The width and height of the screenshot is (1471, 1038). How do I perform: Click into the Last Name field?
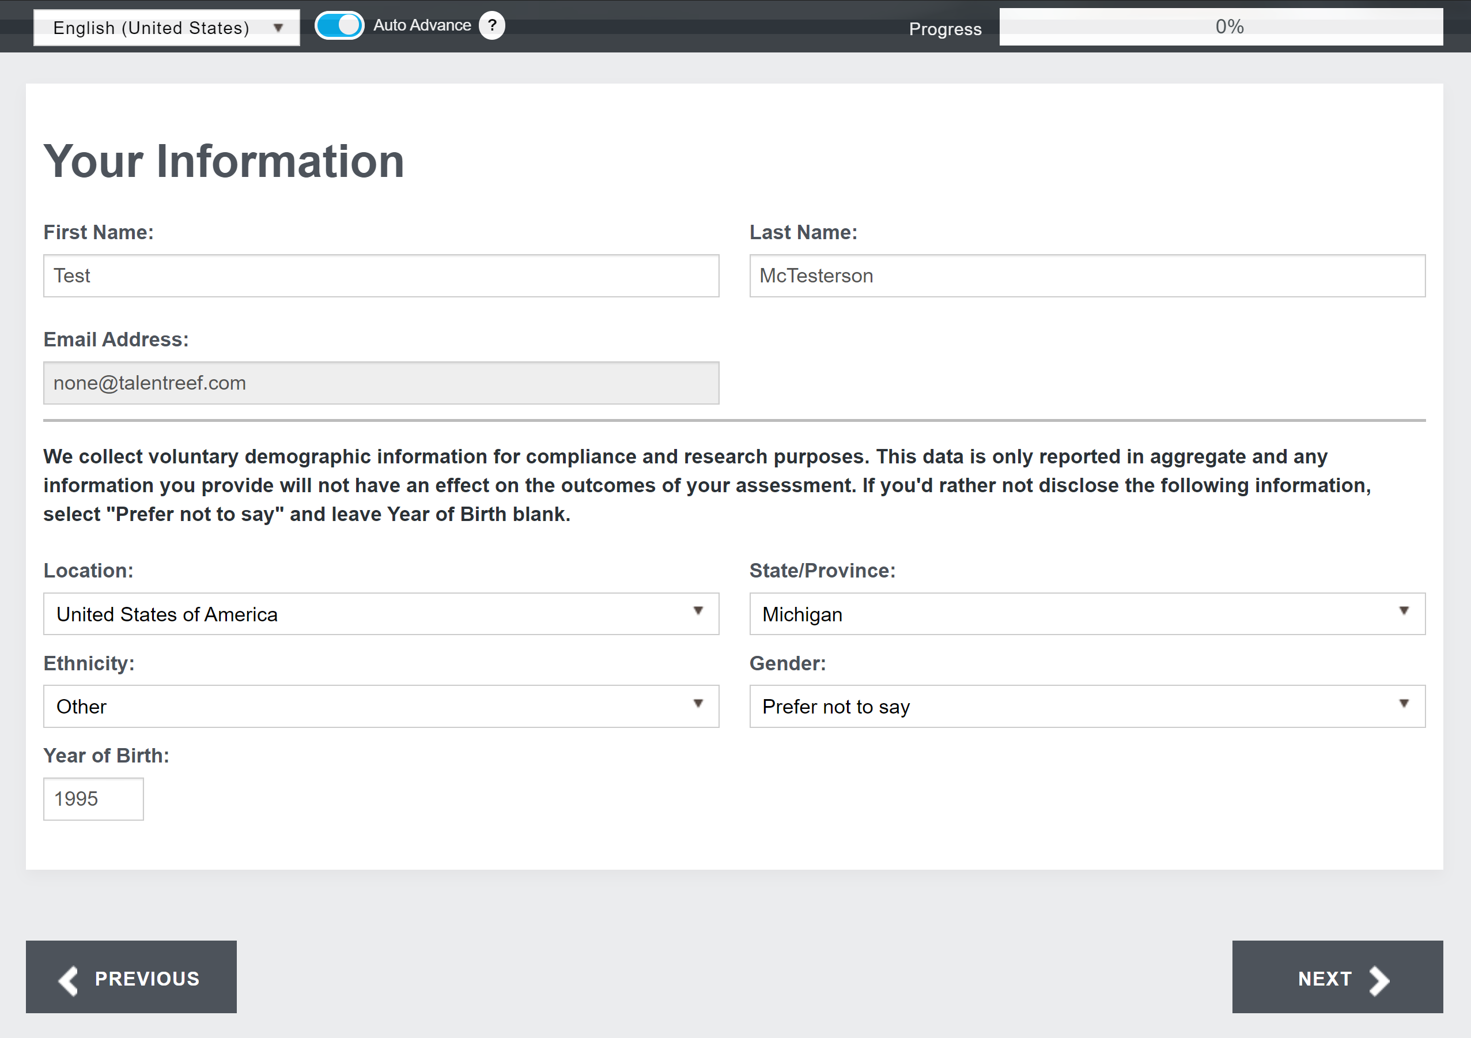click(x=1087, y=275)
